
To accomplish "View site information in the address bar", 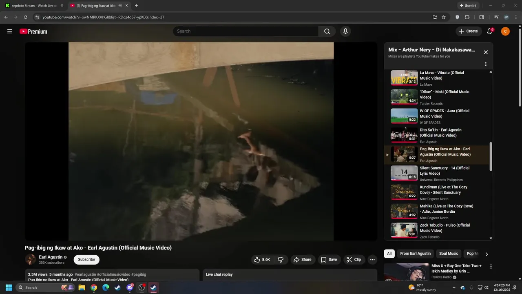I will 37,17.
